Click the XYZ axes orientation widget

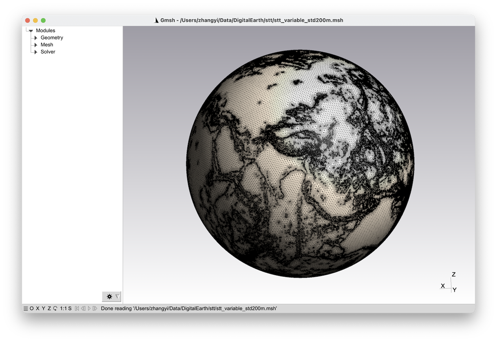pos(449,283)
